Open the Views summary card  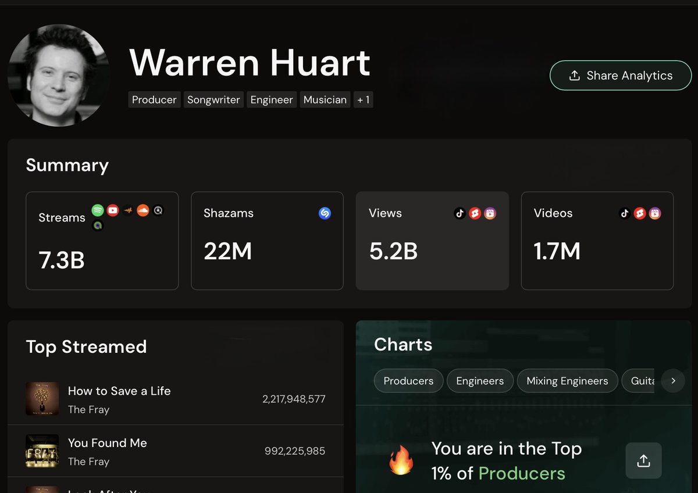[x=432, y=241]
